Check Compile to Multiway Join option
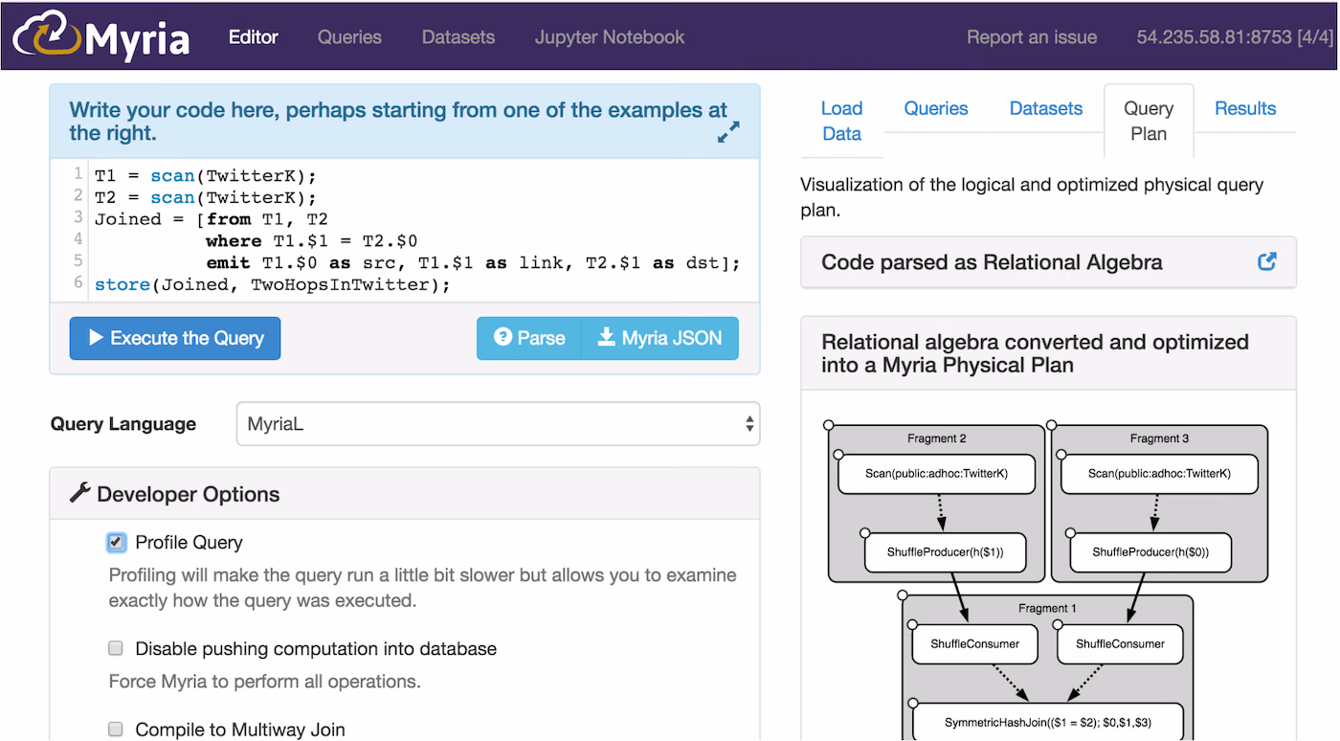Image resolution: width=1340 pixels, height=741 pixels. pyautogui.click(x=116, y=729)
